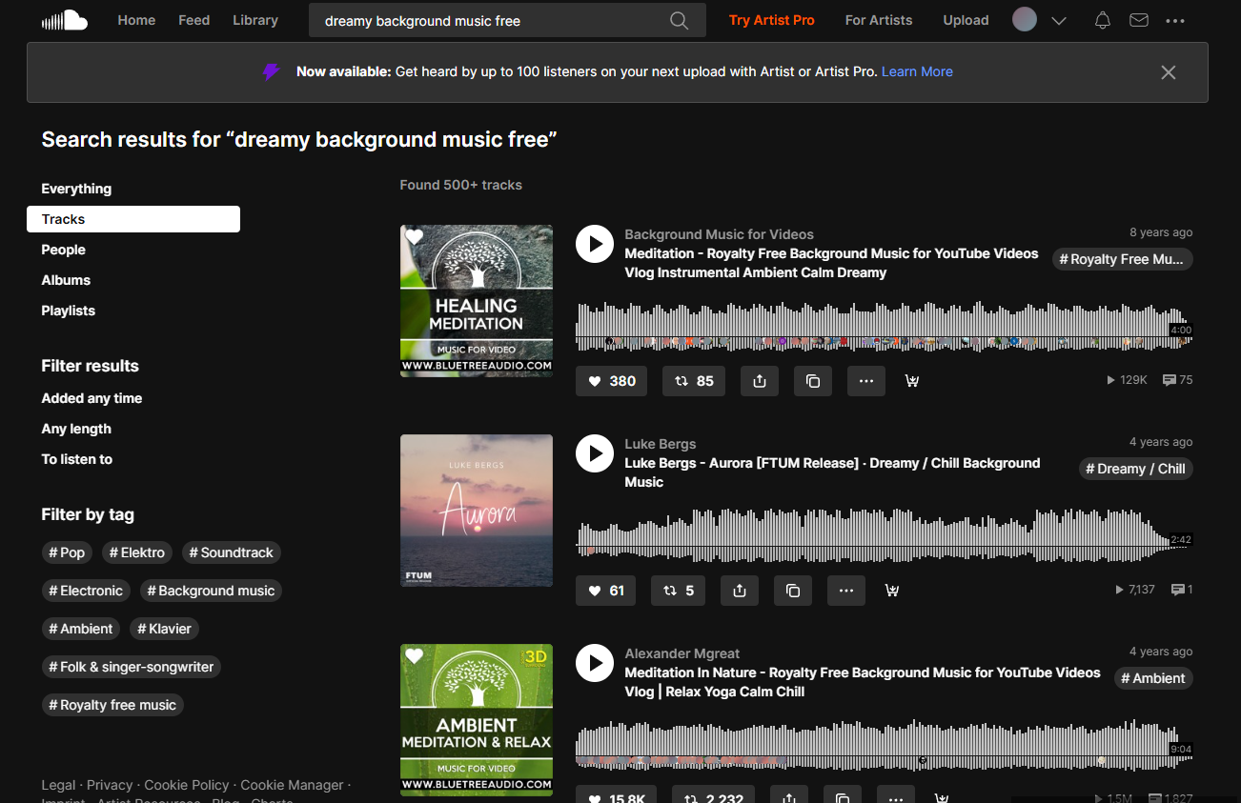The image size is (1241, 803).
Task: Open the messages envelope icon
Action: [1139, 20]
